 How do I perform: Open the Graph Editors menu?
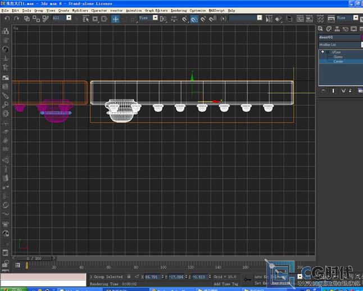(x=156, y=11)
